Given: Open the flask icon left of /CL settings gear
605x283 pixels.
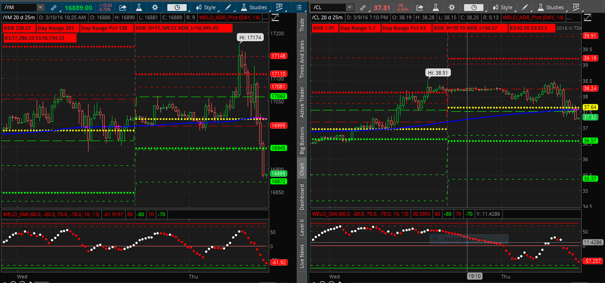Looking at the screenshot, I should (436, 8).
